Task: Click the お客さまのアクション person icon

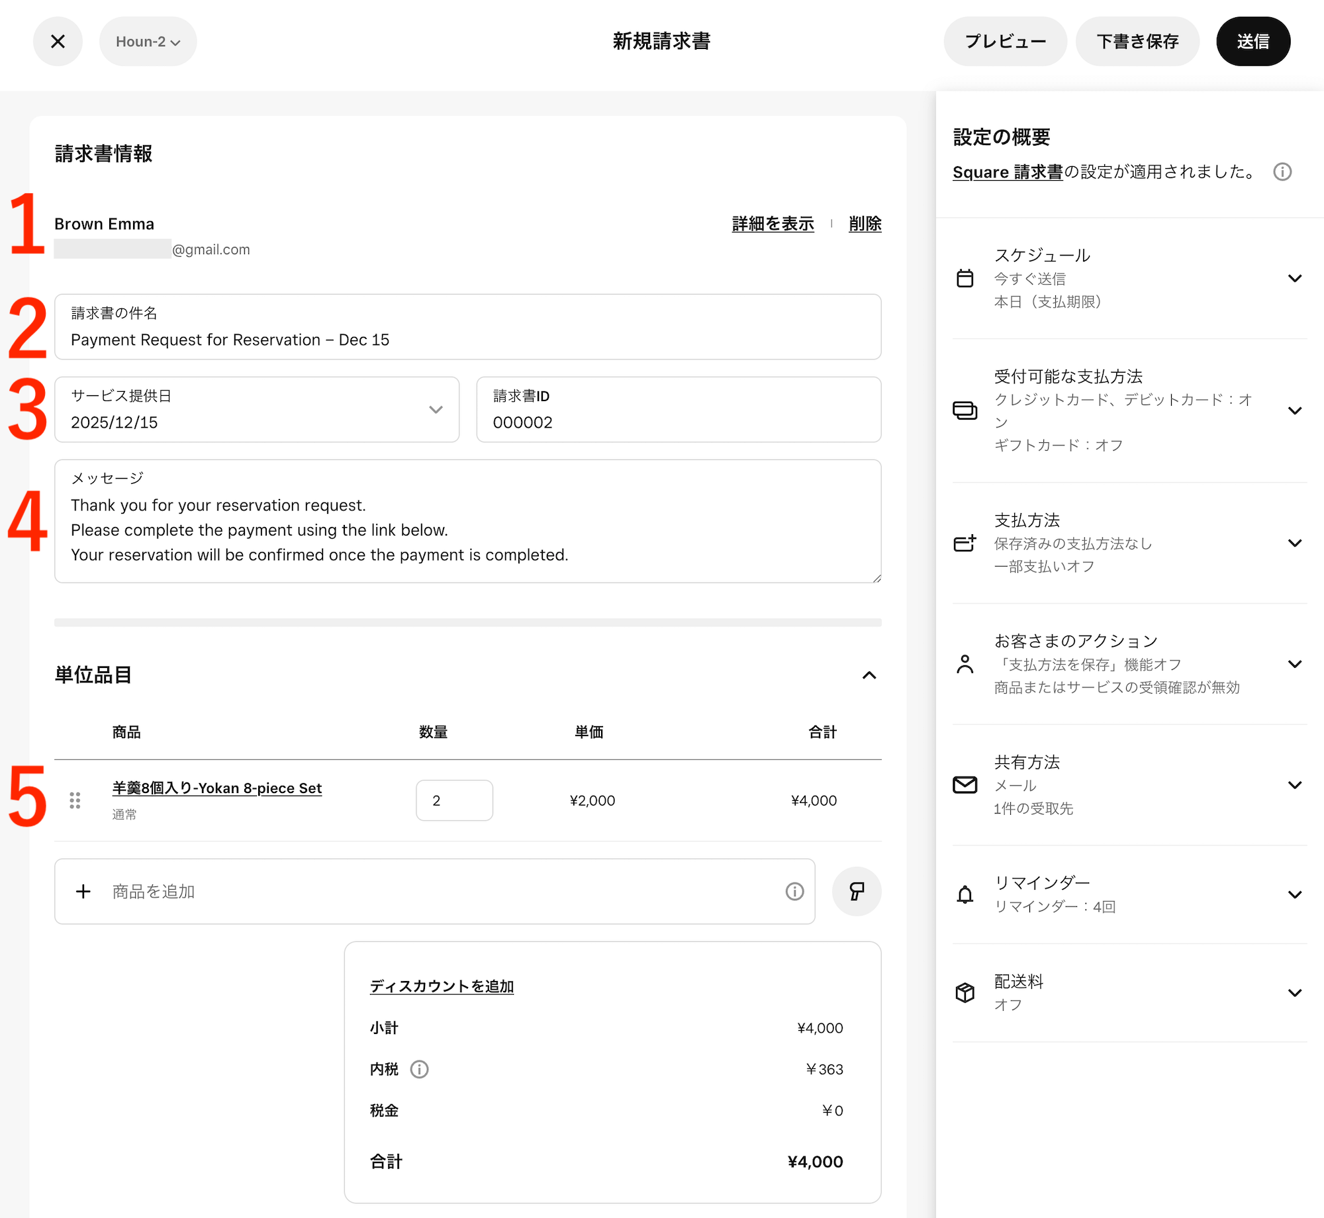Action: coord(965,664)
